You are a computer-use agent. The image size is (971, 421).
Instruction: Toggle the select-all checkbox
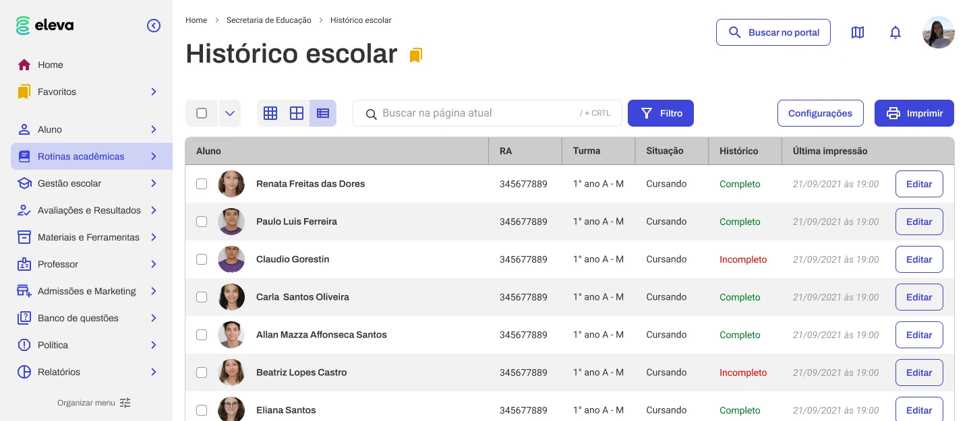tap(202, 113)
